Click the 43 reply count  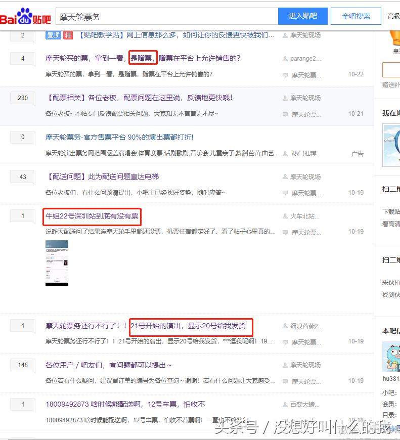(x=23, y=177)
